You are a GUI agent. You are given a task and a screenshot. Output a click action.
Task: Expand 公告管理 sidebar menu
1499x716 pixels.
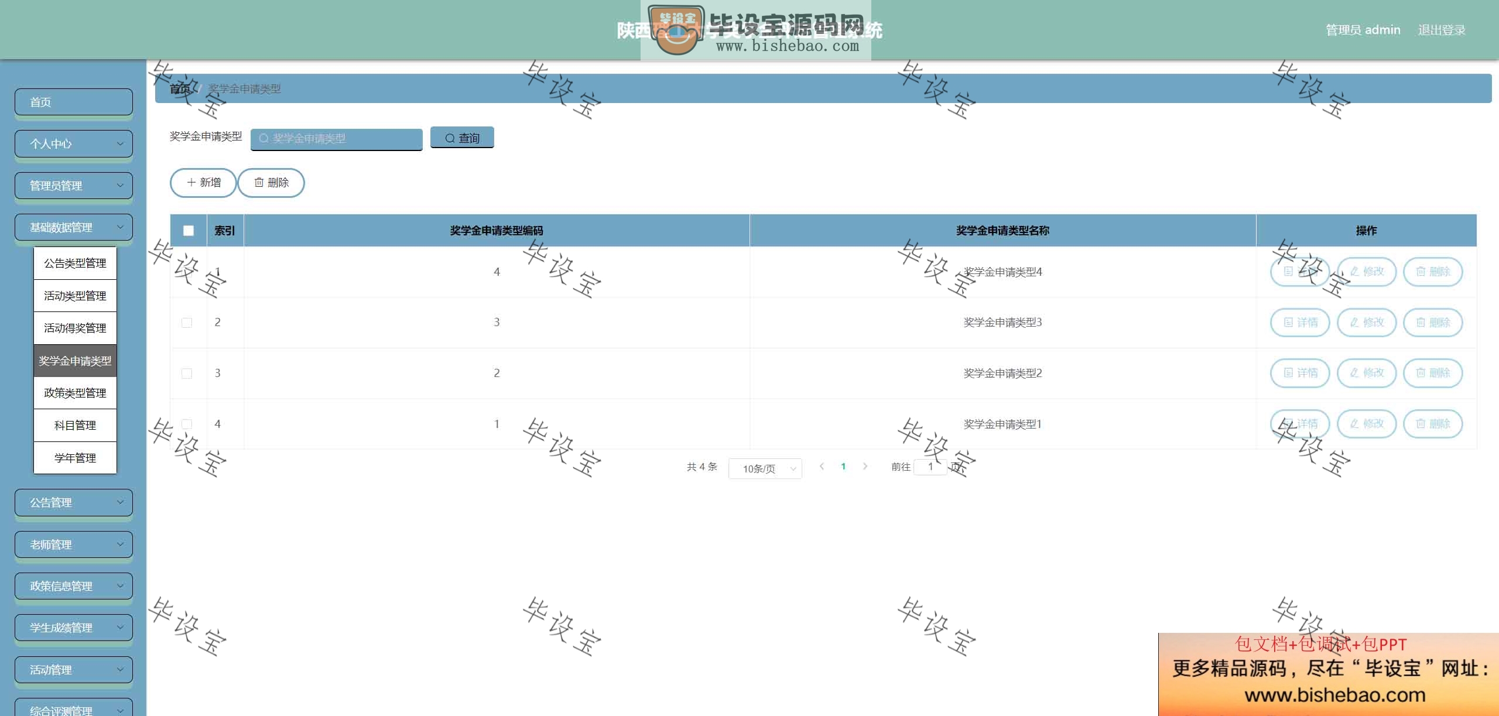click(x=74, y=502)
